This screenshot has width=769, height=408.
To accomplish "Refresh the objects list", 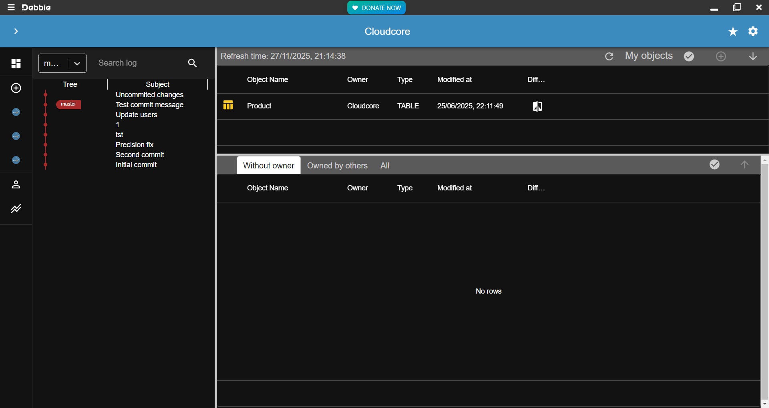I will pos(609,57).
